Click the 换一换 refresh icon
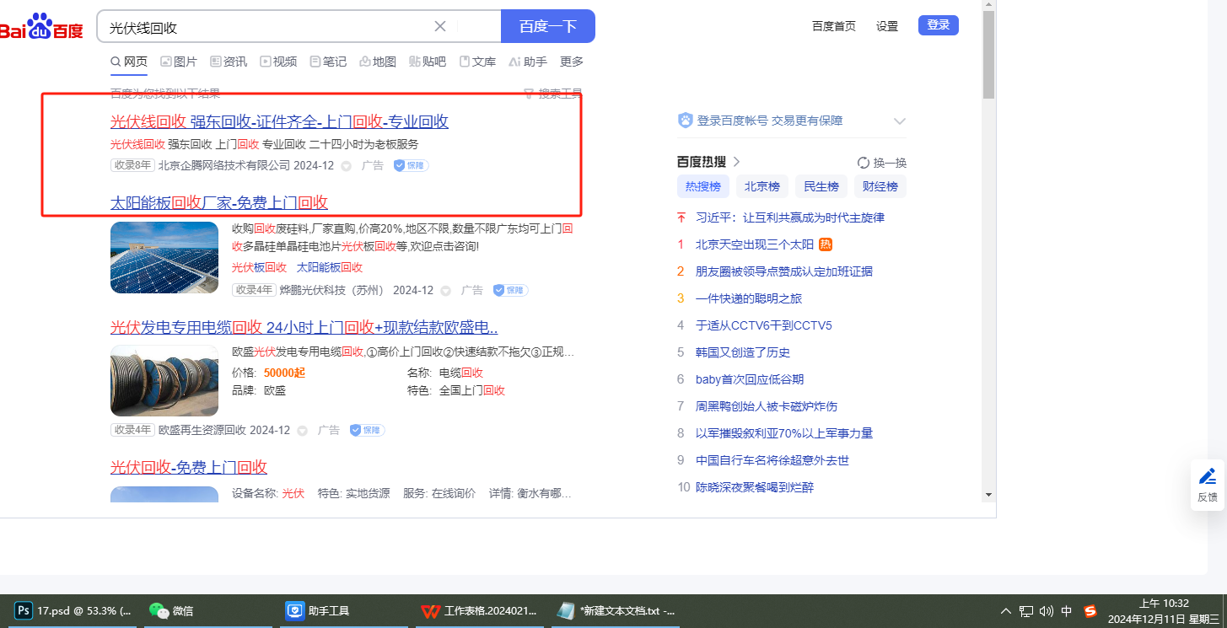The image size is (1227, 628). click(863, 163)
